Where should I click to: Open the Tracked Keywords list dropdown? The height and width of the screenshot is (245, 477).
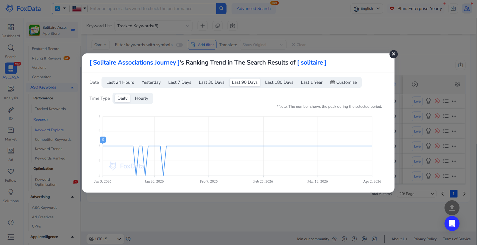(x=153, y=26)
